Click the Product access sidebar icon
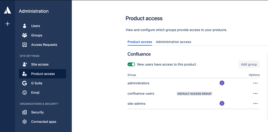Screen dimensions: 268x132 (x=25, y=74)
